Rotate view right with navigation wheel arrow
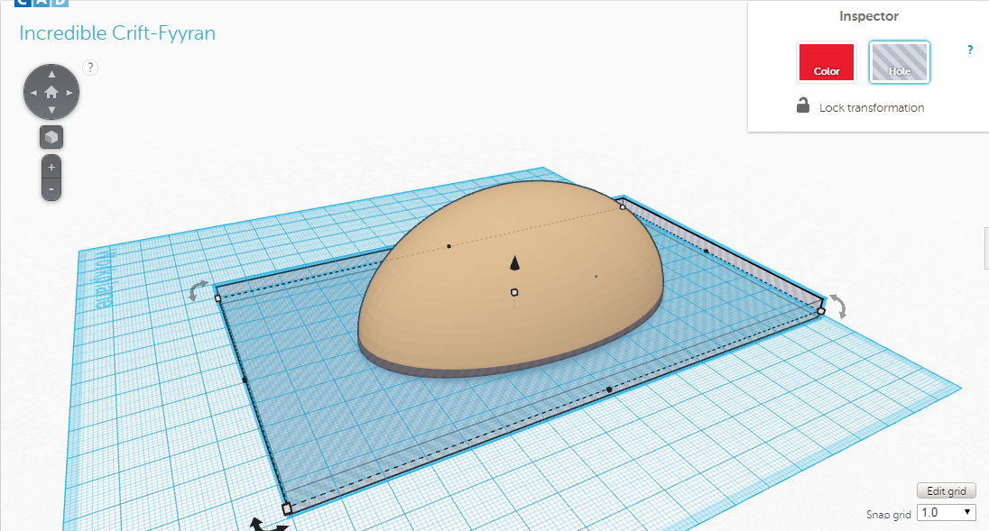Image resolution: width=989 pixels, height=531 pixels. click(69, 93)
